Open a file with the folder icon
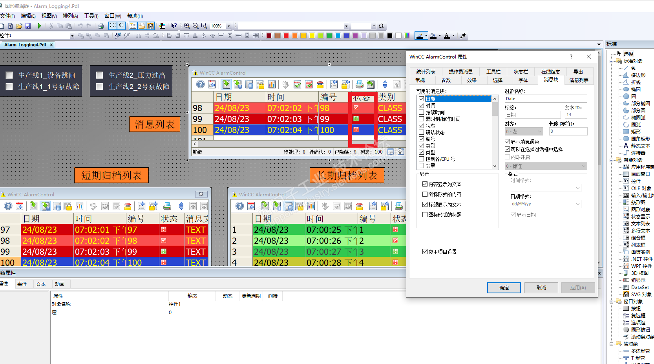 coord(19,26)
